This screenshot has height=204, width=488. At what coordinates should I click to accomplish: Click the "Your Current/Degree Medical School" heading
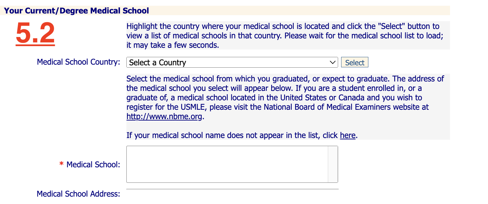77,11
